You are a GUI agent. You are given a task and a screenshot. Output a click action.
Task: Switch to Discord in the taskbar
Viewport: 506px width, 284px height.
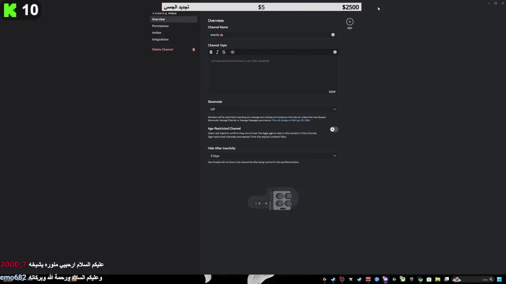(x=385, y=279)
